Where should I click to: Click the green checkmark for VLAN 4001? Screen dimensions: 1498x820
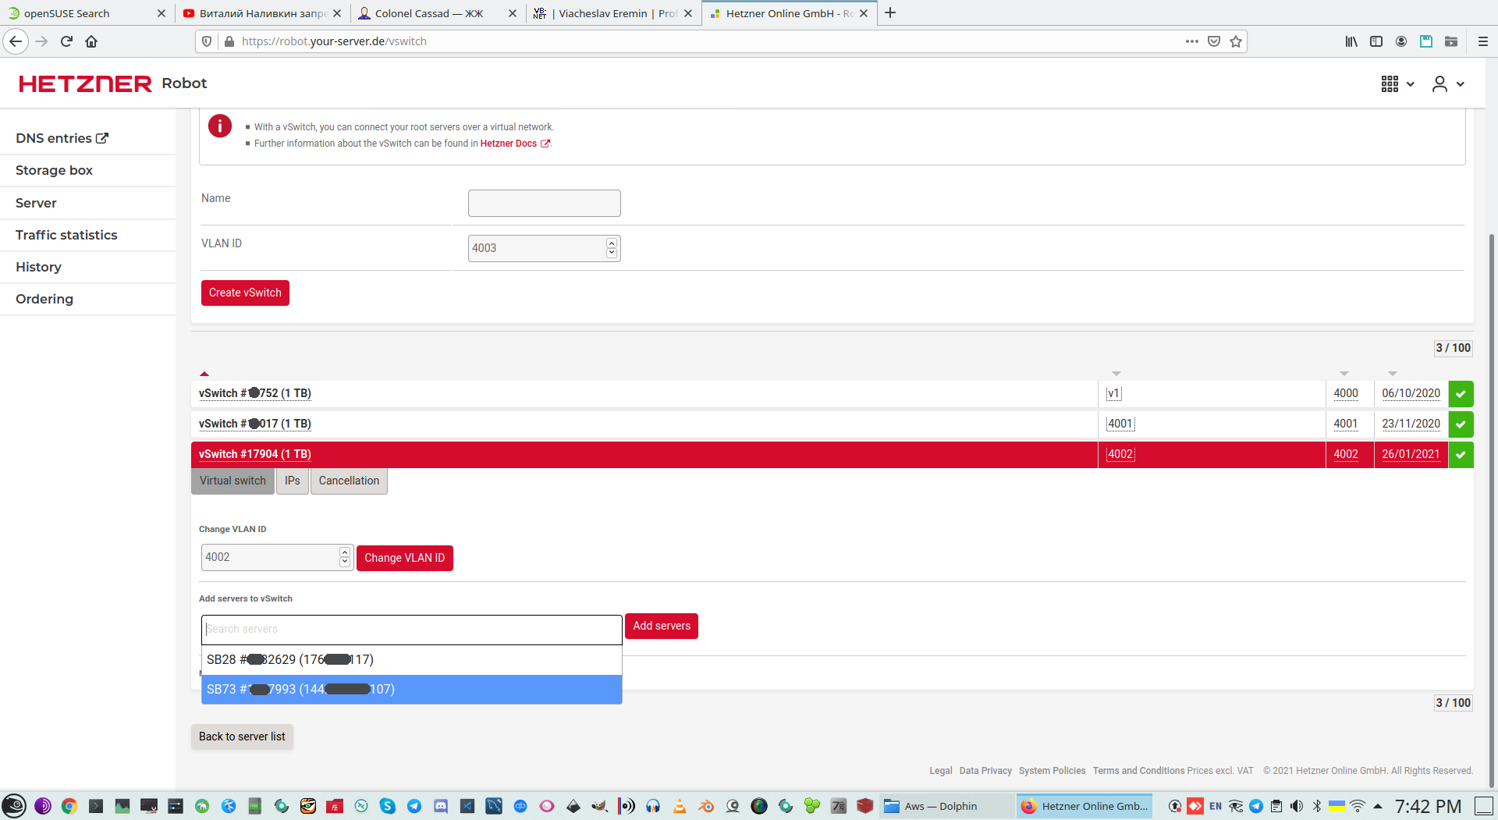tap(1461, 424)
